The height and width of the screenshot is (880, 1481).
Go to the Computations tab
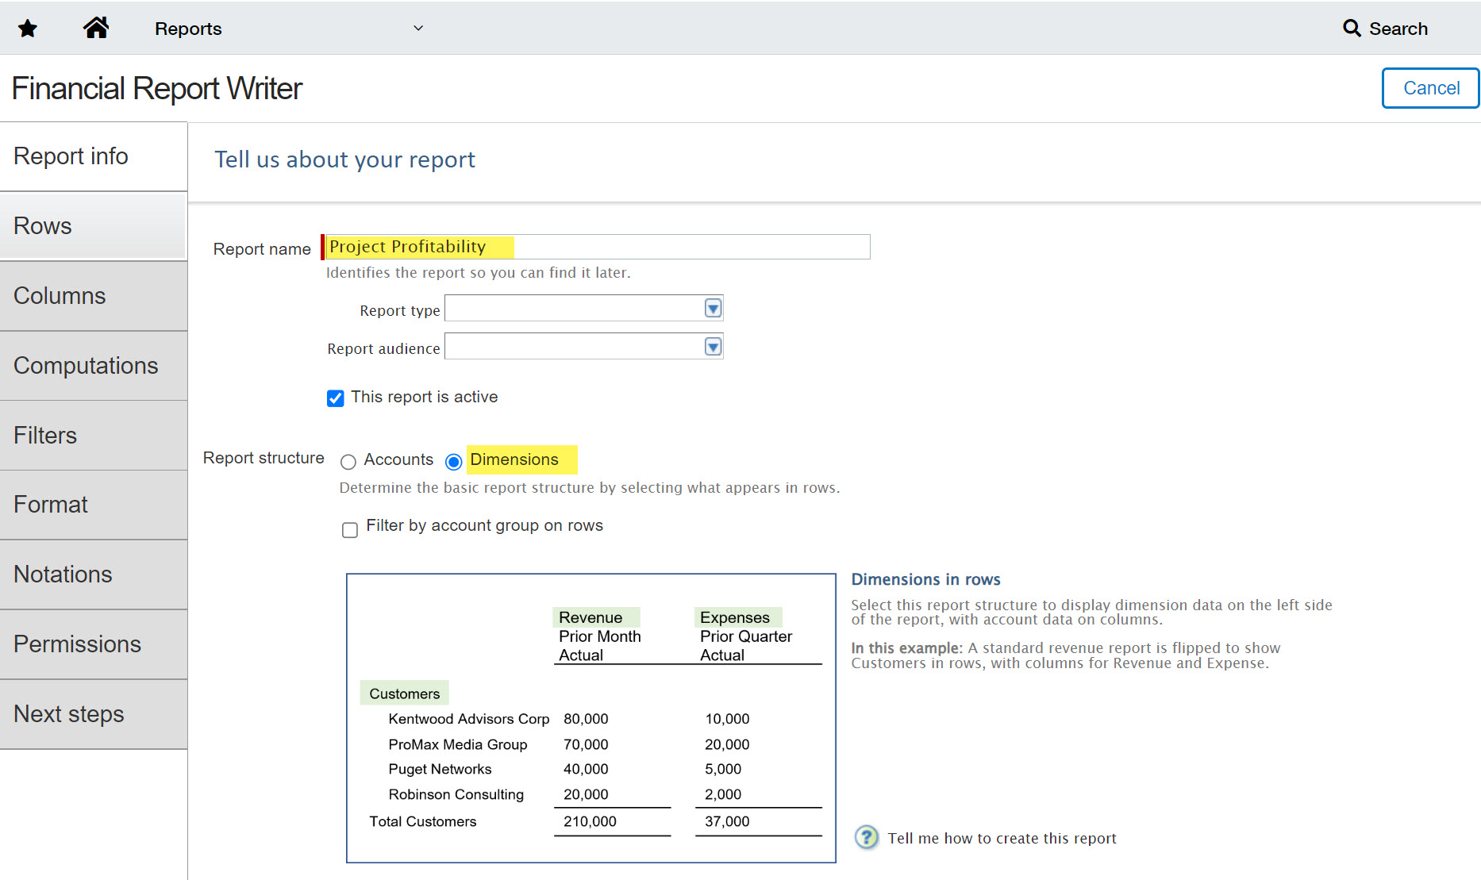[93, 366]
